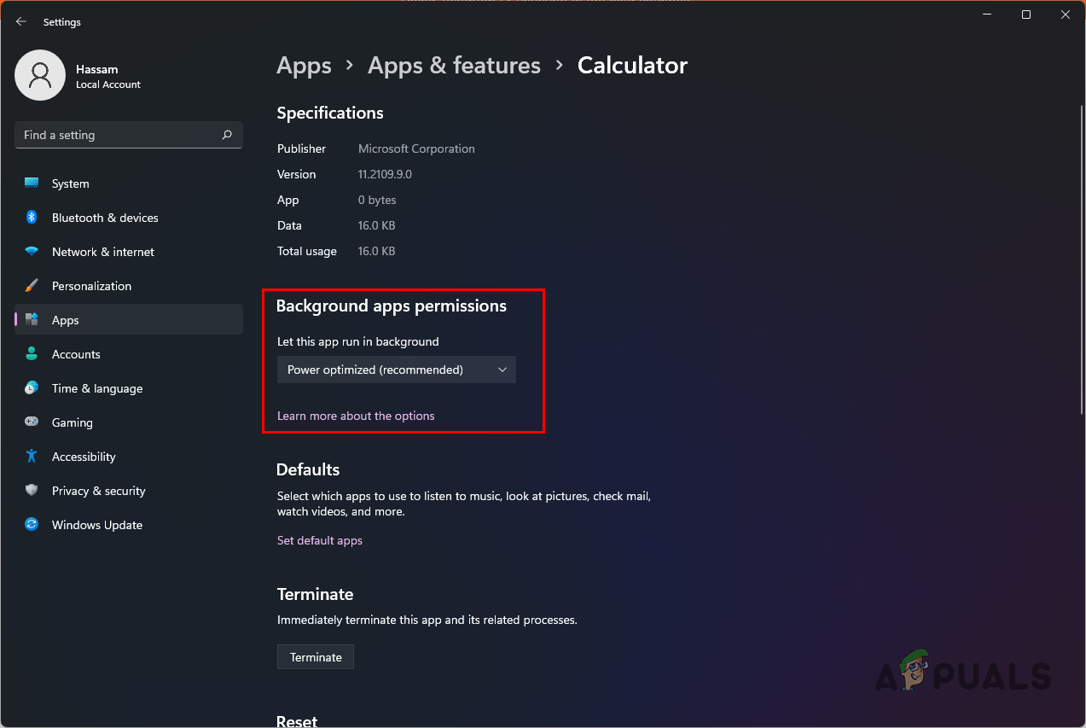The image size is (1086, 728).
Task: Open Accessibility via its figure icon
Action: coord(32,457)
